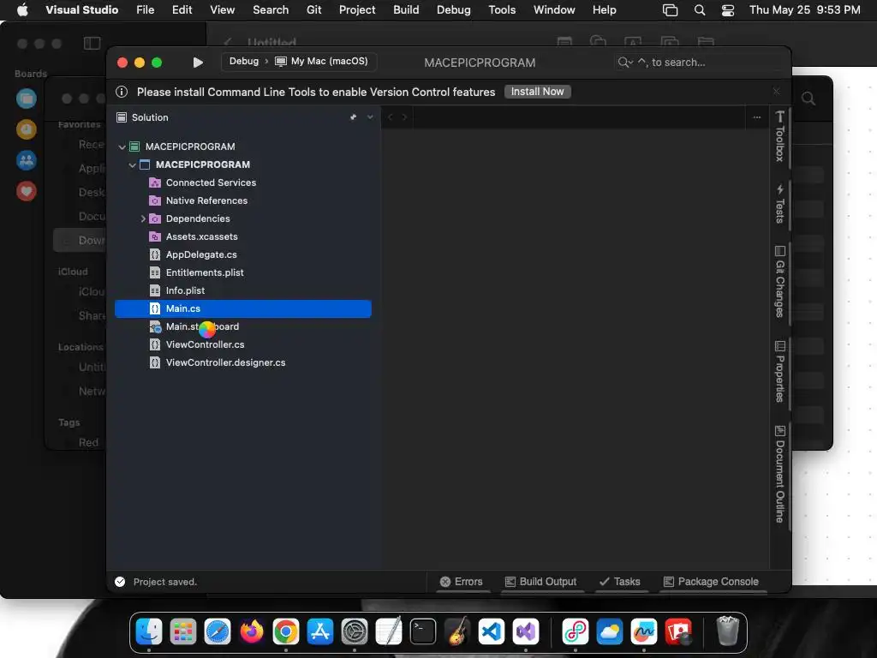Open the Debug configuration selector

(x=244, y=61)
